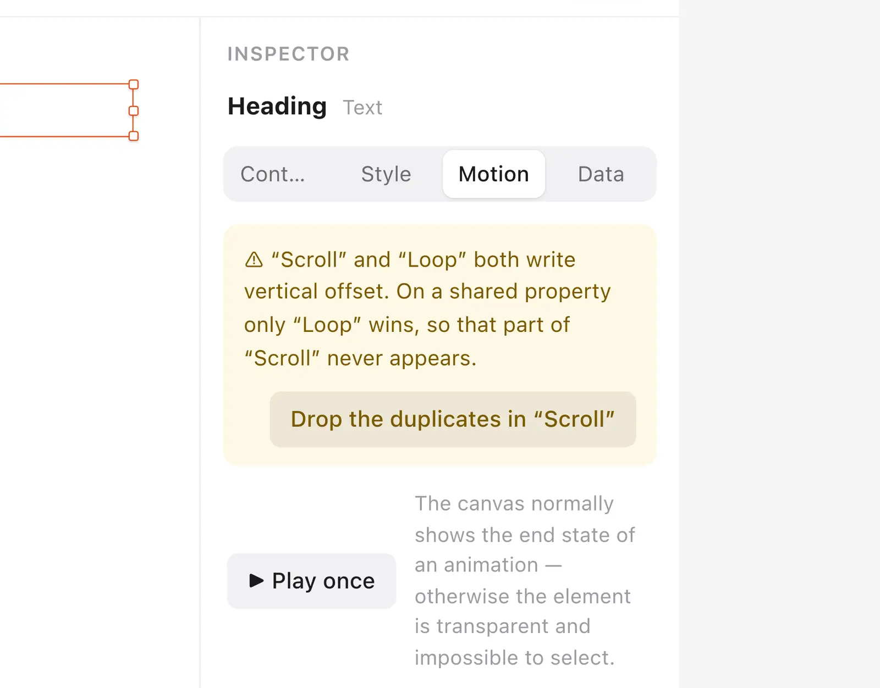Click inside the selected element on canvas
Screen dimensions: 880x688
click(65, 110)
